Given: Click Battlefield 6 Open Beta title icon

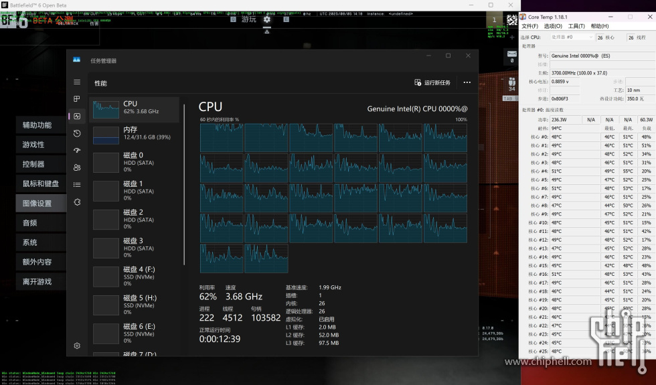Looking at the screenshot, I should (5, 5).
